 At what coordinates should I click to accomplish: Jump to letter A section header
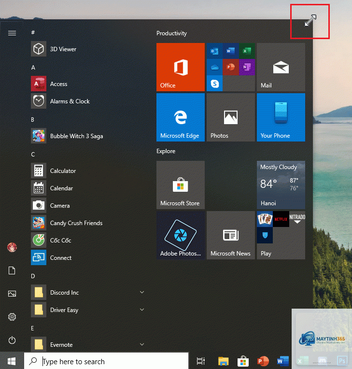pyautogui.click(x=33, y=68)
